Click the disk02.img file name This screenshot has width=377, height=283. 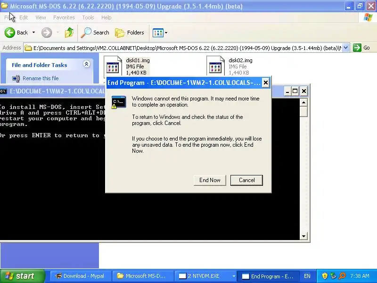pyautogui.click(x=240, y=60)
